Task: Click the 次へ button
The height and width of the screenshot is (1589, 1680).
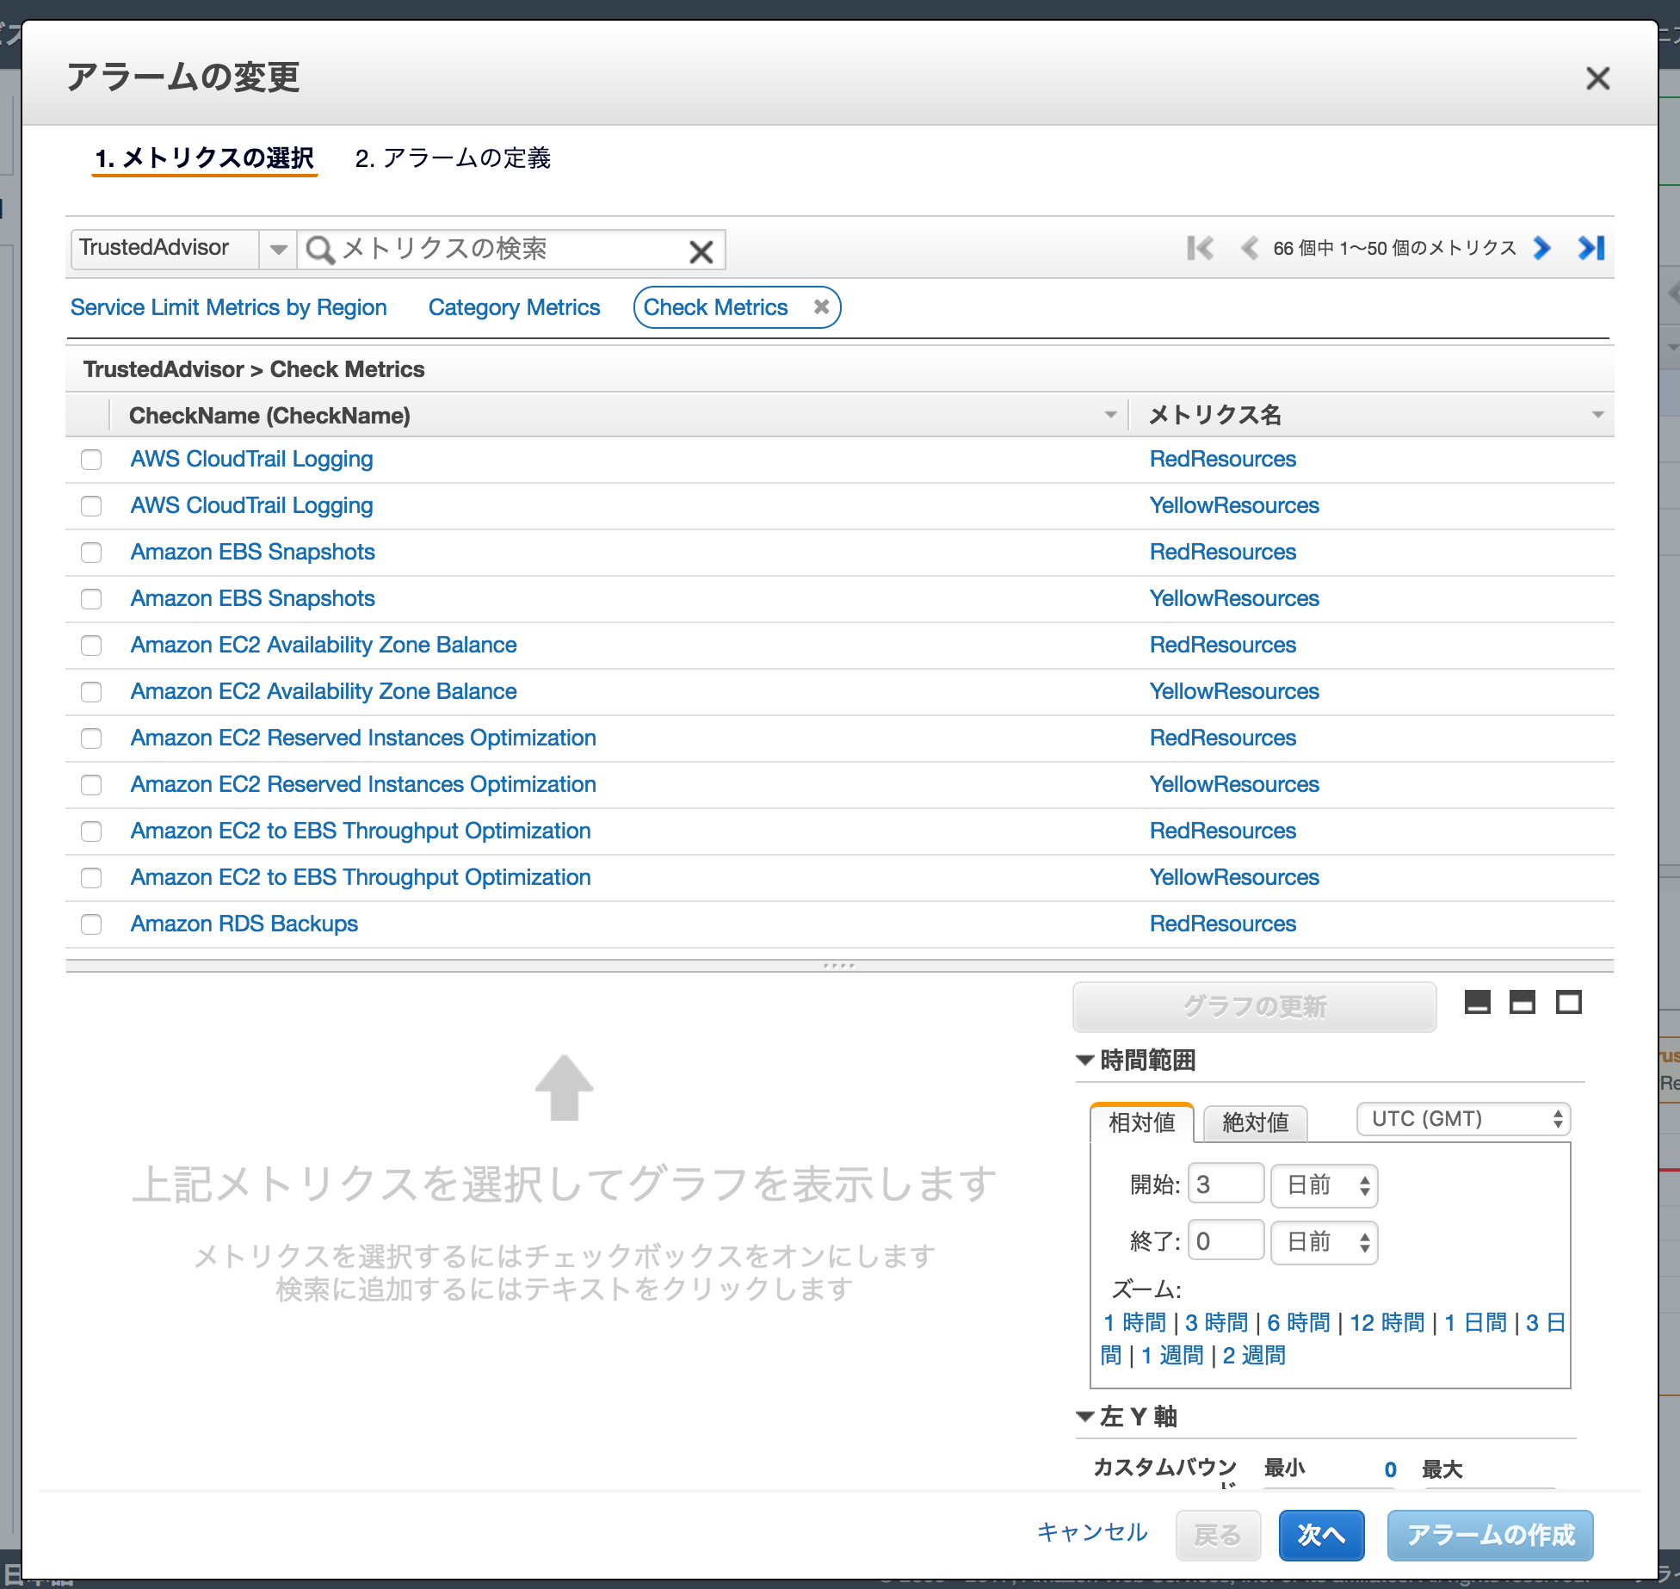Action: point(1321,1536)
